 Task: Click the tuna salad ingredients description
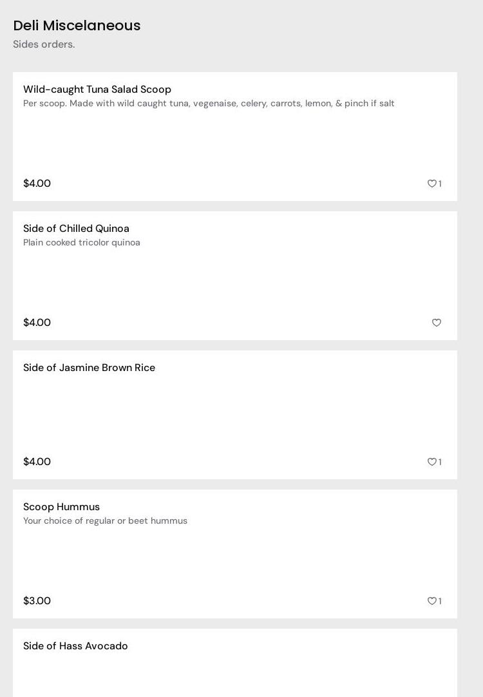coord(209,103)
